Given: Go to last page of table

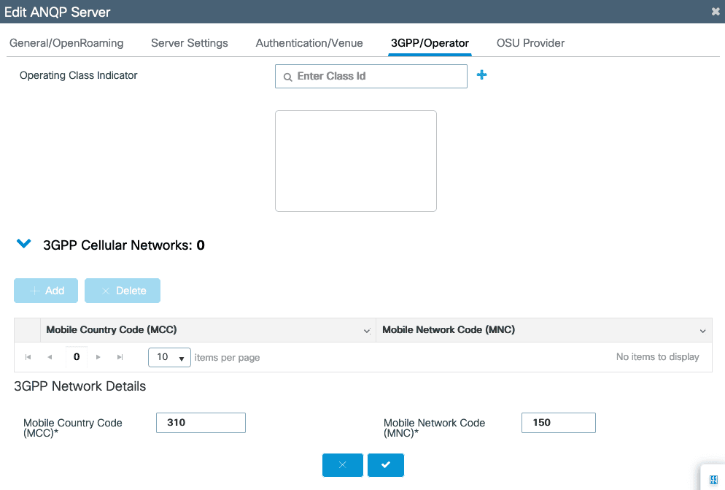Looking at the screenshot, I should point(120,357).
